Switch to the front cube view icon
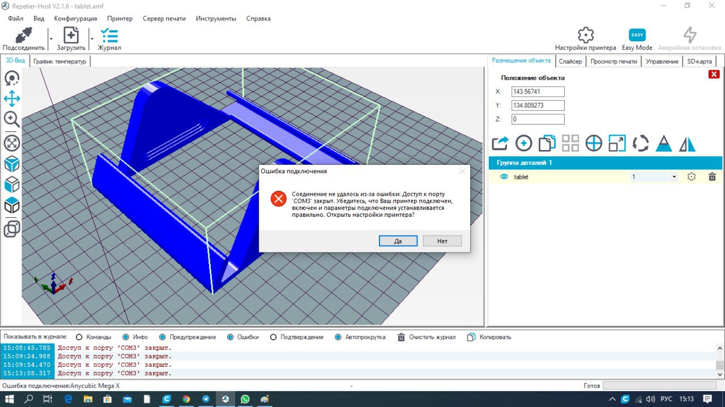 pyautogui.click(x=12, y=185)
